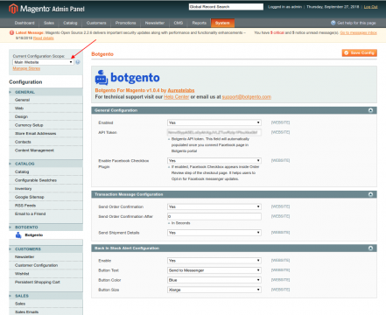Screen dimensions: 386x315
Task: Open the System menu
Action: point(222,23)
